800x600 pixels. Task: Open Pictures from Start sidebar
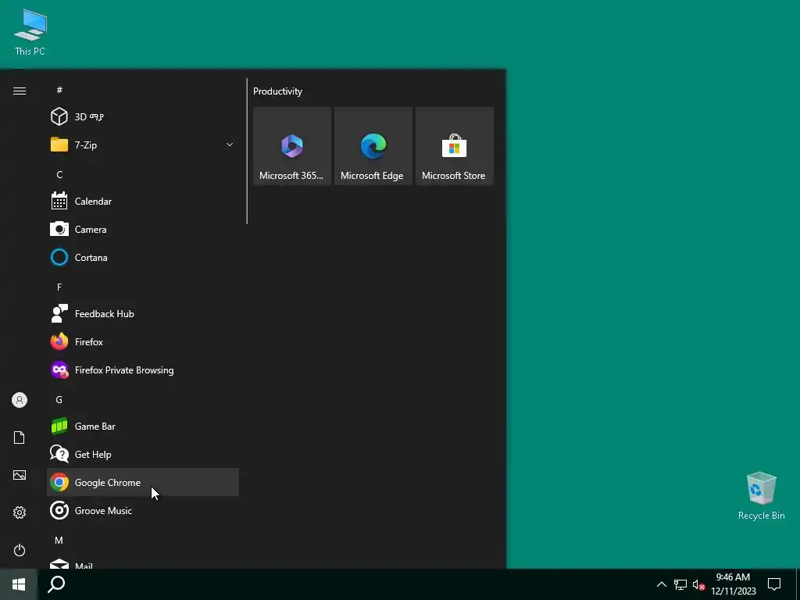pos(20,475)
